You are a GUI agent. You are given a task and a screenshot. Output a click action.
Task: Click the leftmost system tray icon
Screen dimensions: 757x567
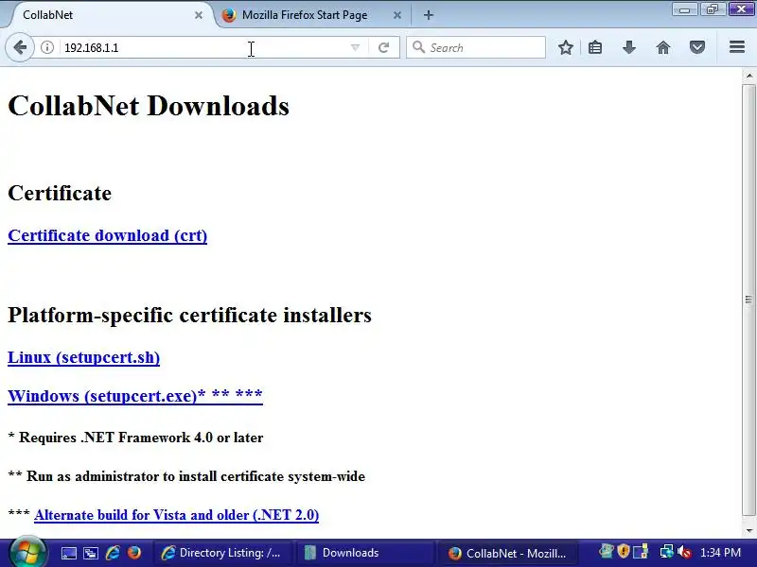pyautogui.click(x=607, y=551)
